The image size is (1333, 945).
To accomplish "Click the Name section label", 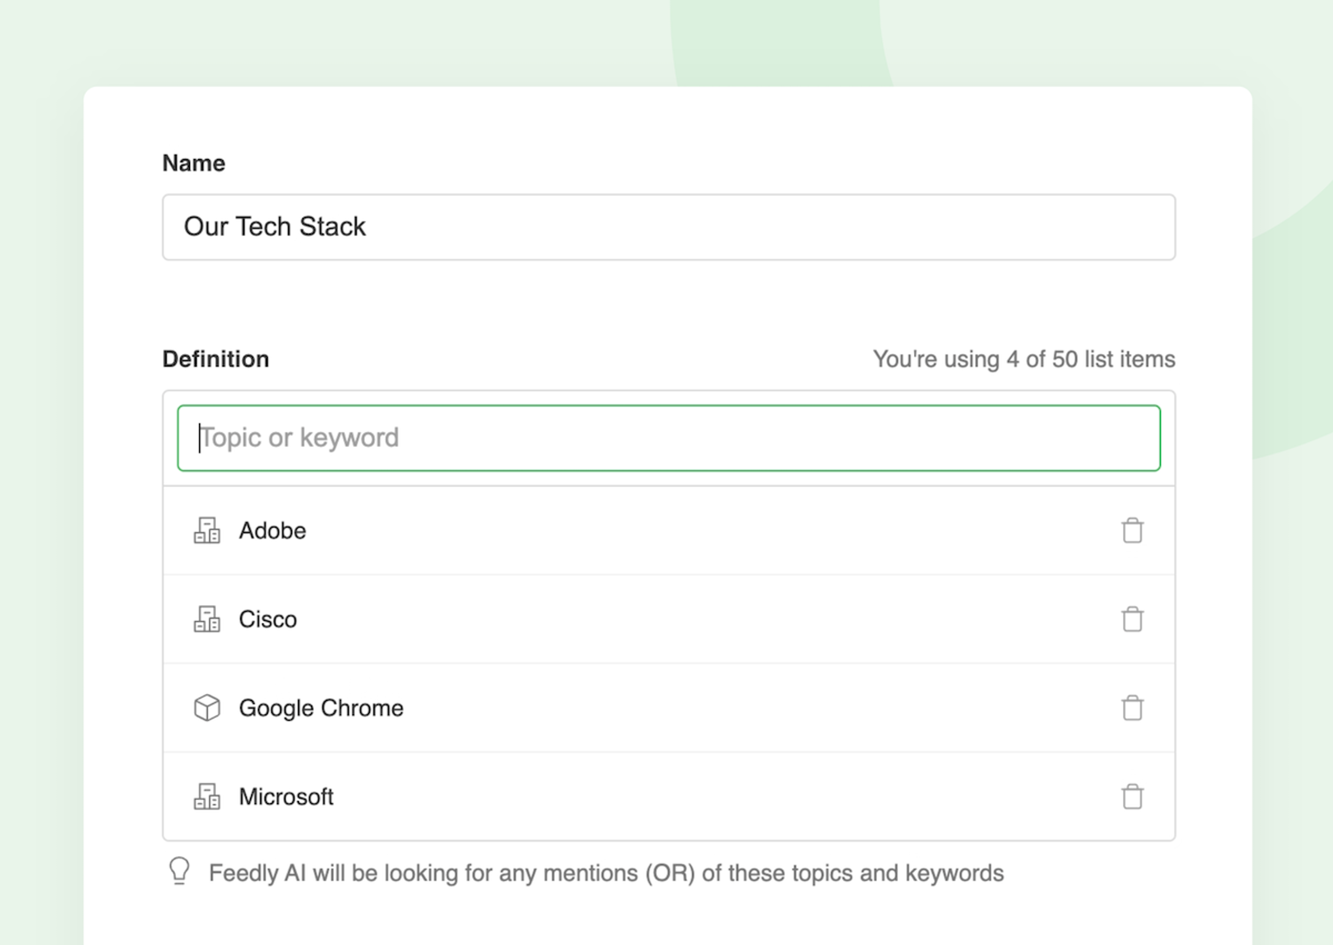I will click(x=193, y=163).
